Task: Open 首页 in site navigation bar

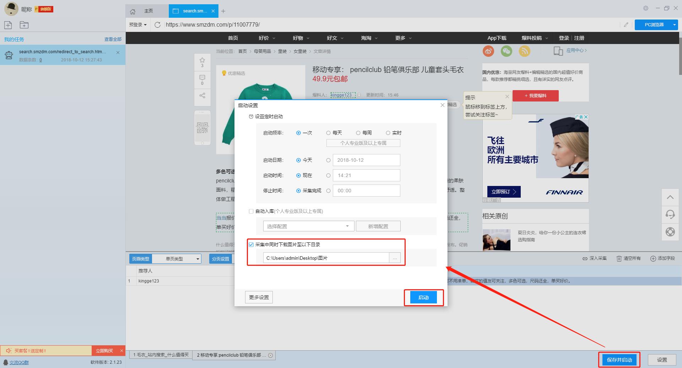Action: point(233,38)
